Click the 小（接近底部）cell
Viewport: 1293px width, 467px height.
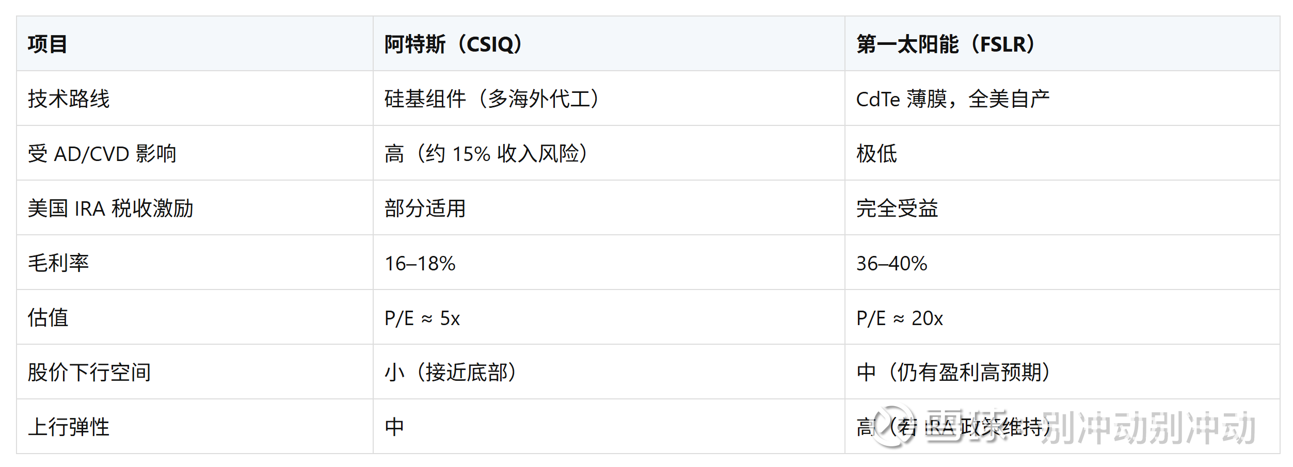pos(451,373)
